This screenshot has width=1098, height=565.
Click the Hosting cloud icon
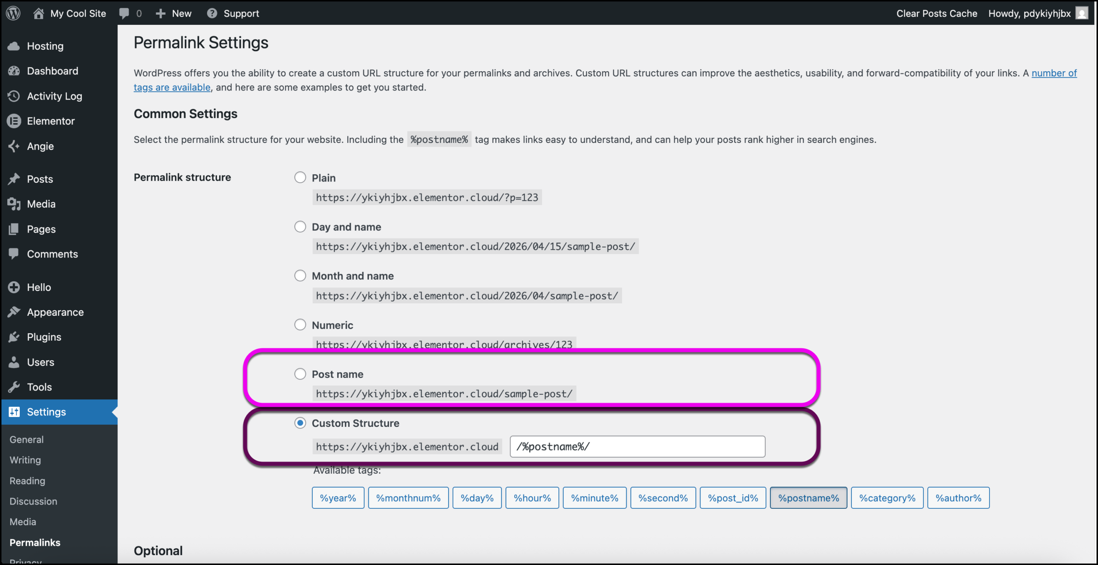14,46
